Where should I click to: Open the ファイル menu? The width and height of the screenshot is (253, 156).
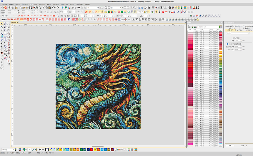(x=4, y=5)
